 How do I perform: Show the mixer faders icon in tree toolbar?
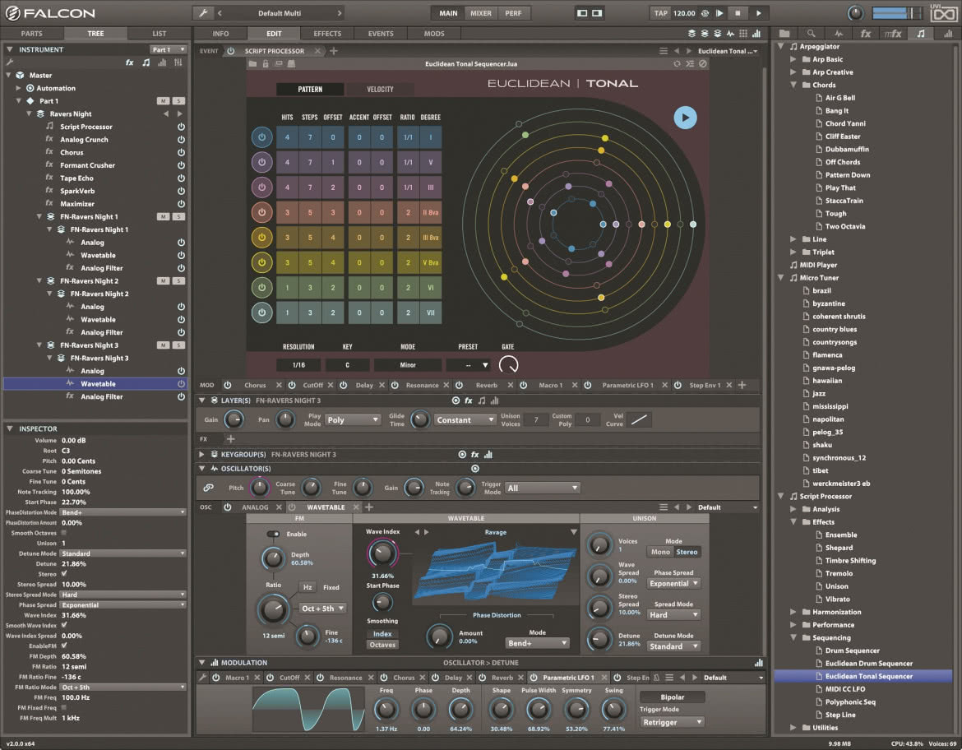point(178,62)
